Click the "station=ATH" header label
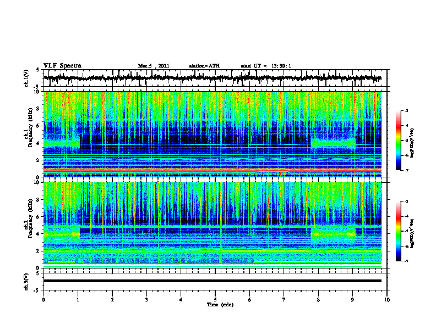Screen dimensions: 436x336 tap(204, 66)
